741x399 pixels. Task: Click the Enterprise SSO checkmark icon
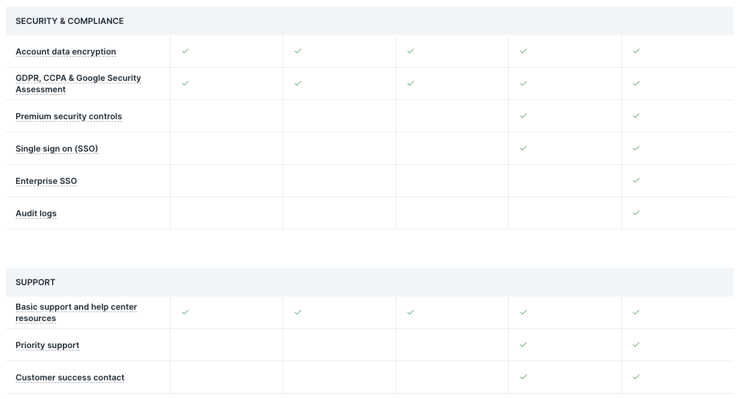tap(636, 180)
